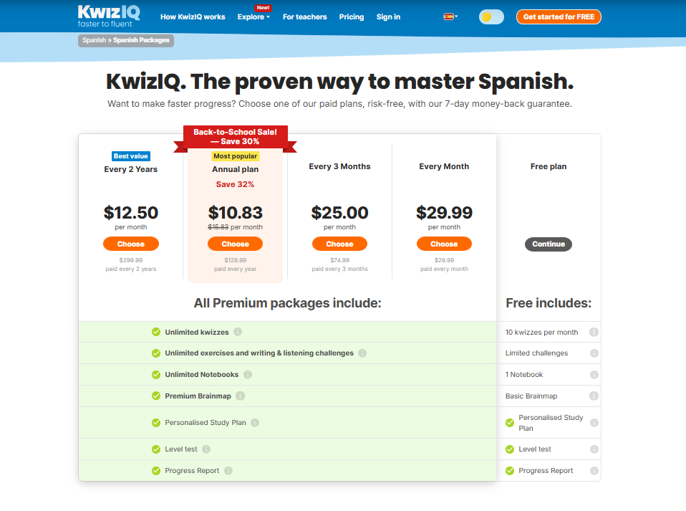Click the Limited challenges text
This screenshot has width=686, height=511.
[536, 353]
